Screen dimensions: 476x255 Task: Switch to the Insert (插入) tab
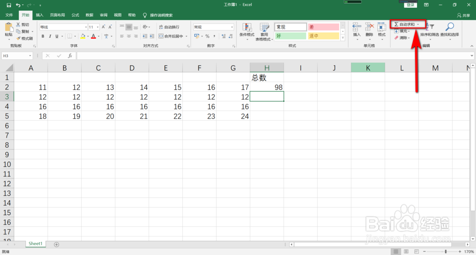(x=40, y=15)
